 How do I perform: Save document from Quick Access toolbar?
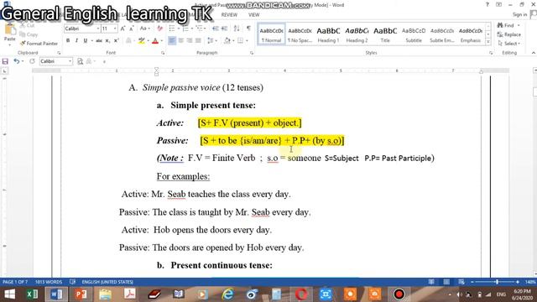5,61
